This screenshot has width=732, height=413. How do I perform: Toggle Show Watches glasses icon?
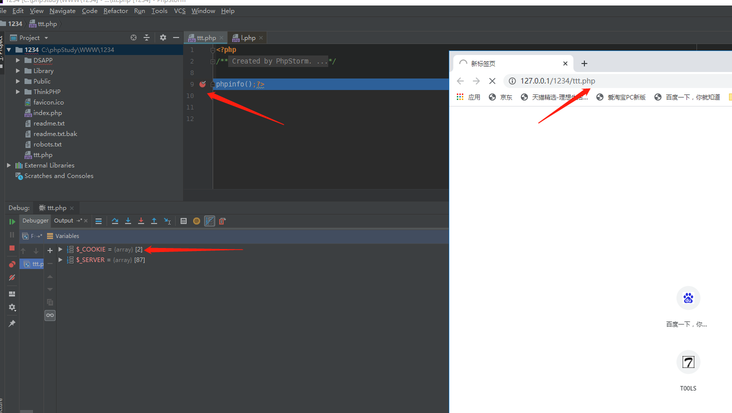pos(50,315)
